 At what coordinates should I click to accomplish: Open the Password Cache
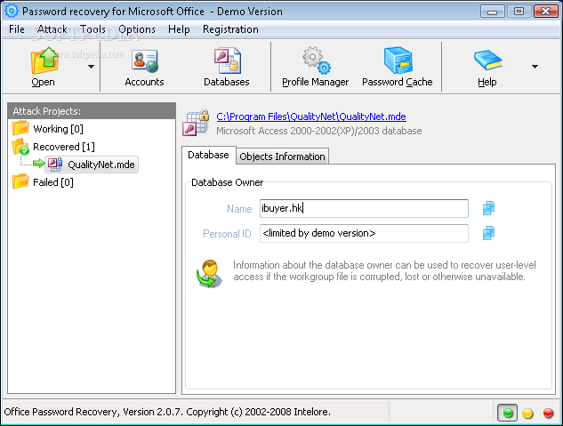397,67
